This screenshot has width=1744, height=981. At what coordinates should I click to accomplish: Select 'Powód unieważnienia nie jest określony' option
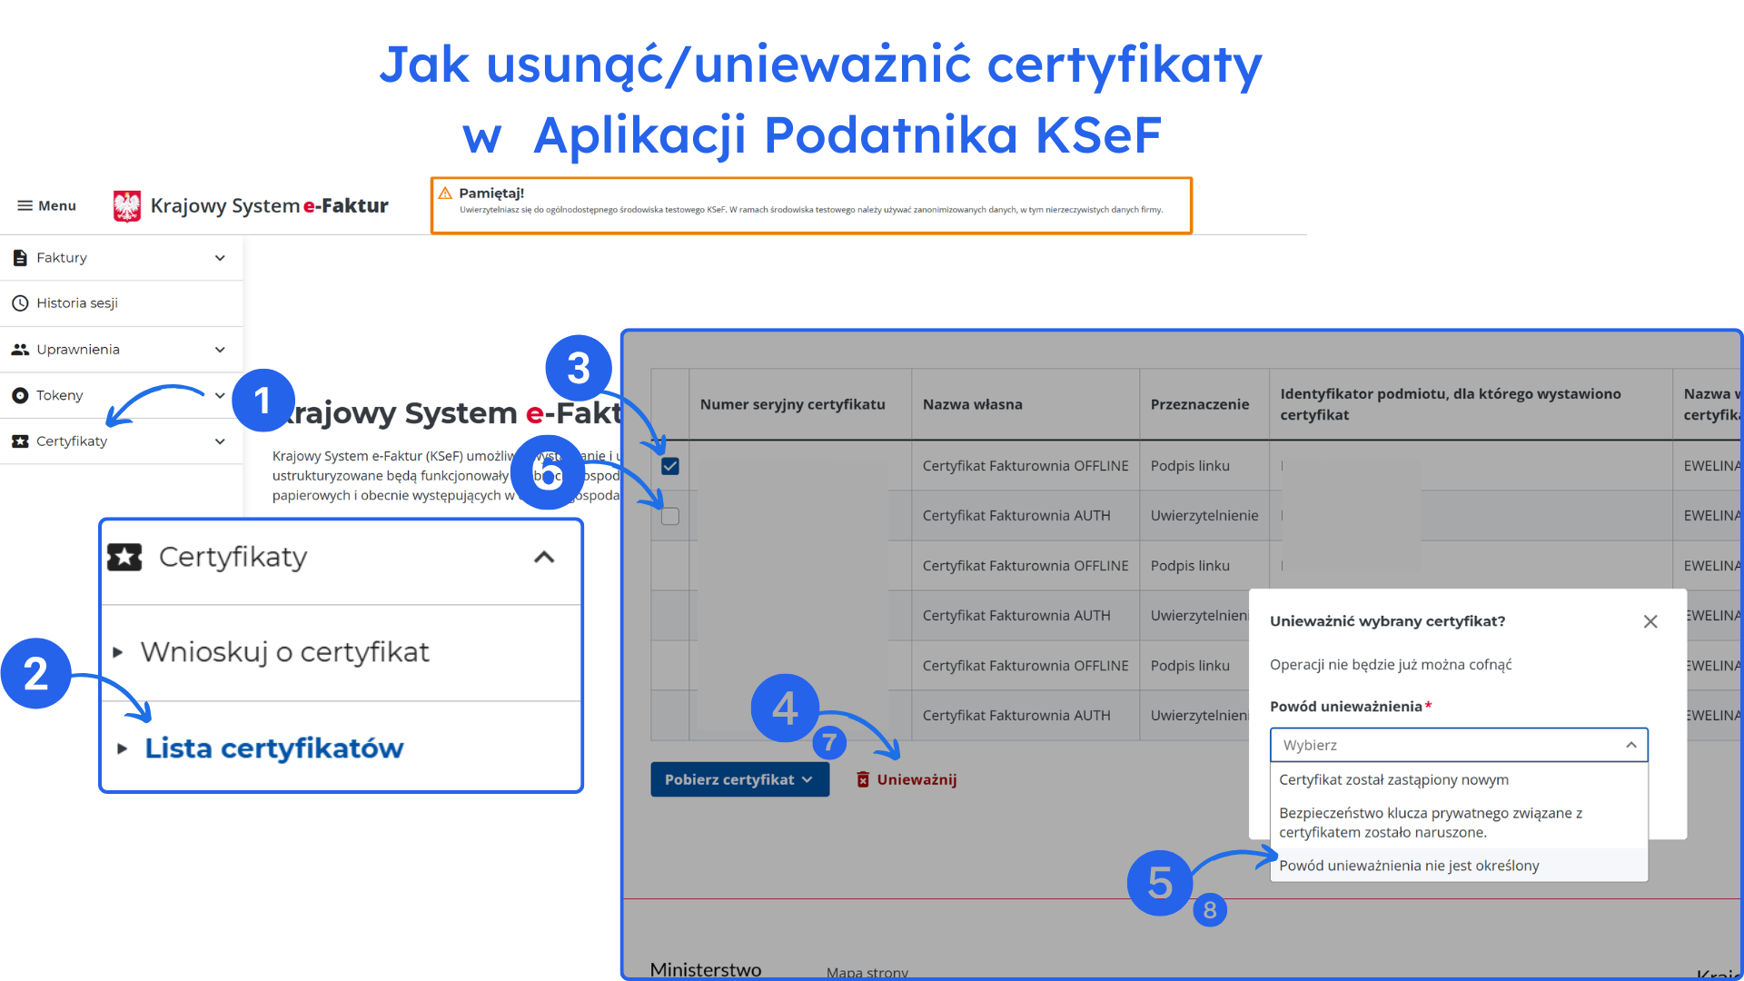[1408, 865]
